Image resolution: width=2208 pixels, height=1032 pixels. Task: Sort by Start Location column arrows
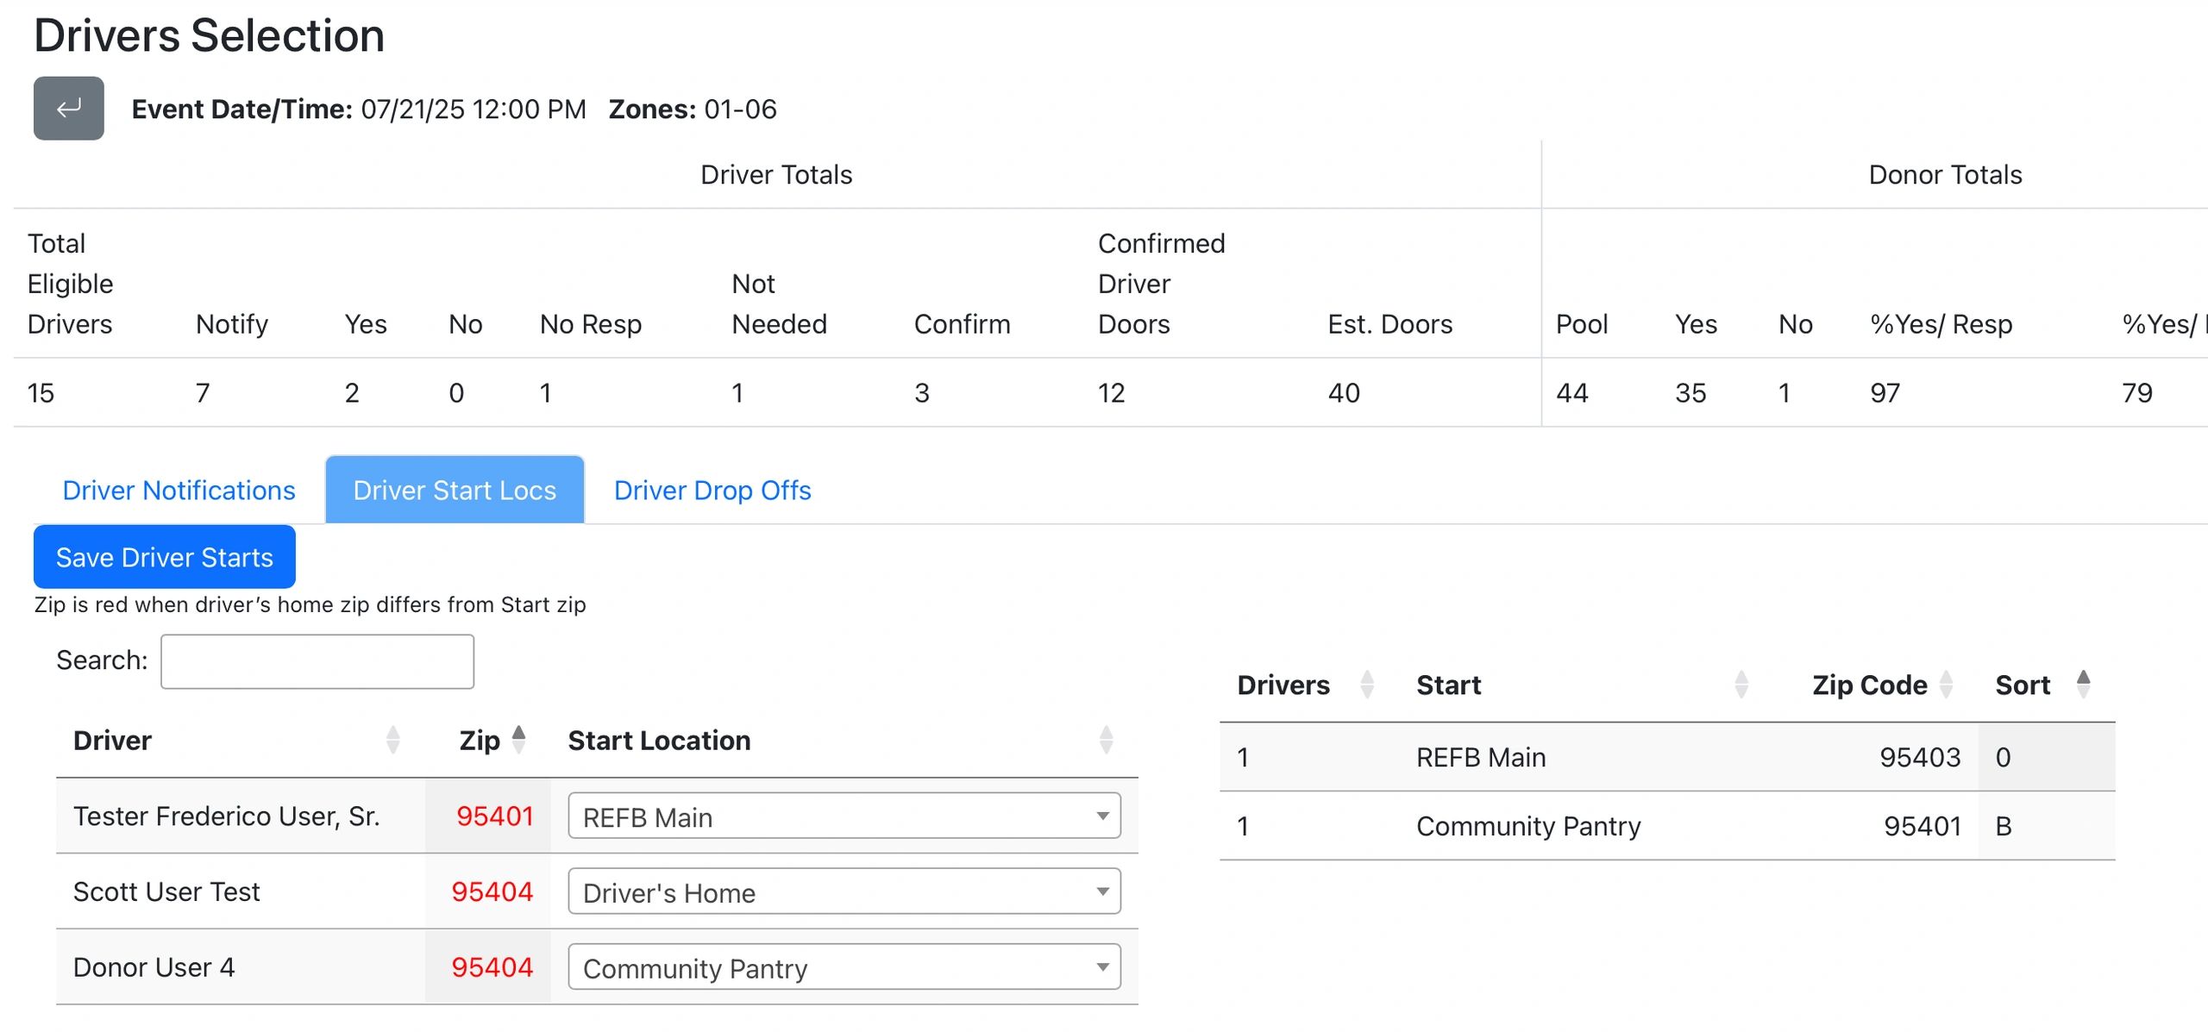tap(1106, 740)
